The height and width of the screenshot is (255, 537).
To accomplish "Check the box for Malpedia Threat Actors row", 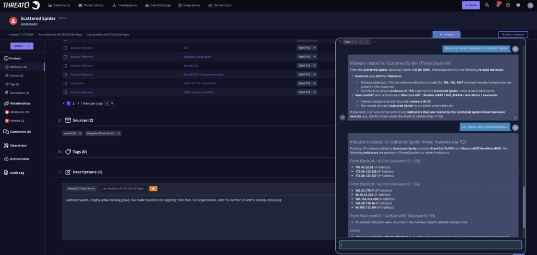I will coord(65,57).
